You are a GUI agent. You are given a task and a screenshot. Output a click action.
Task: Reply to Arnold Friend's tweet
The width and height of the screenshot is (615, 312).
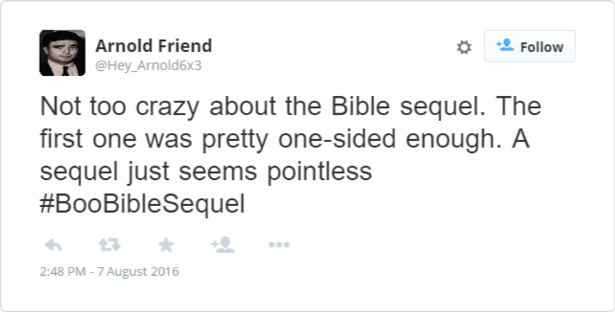[x=53, y=245]
